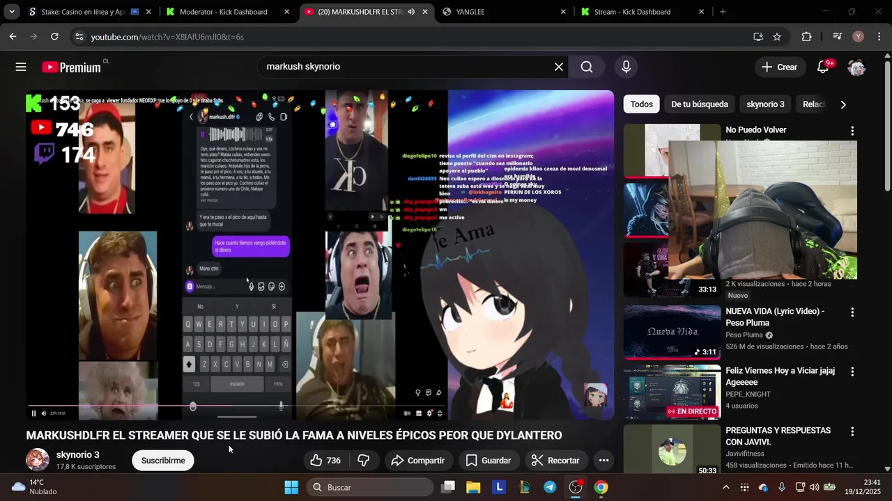Start voice search with the microphone icon
The image size is (892, 501).
(626, 67)
